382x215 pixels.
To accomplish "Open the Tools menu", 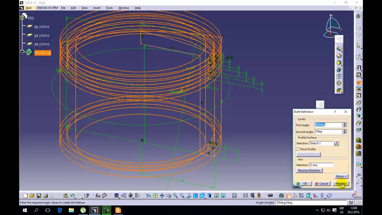I will click(x=109, y=8).
